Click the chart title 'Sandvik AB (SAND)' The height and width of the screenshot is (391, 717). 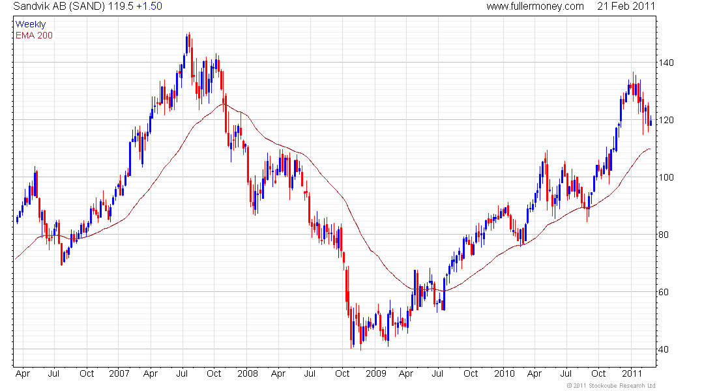pos(59,7)
